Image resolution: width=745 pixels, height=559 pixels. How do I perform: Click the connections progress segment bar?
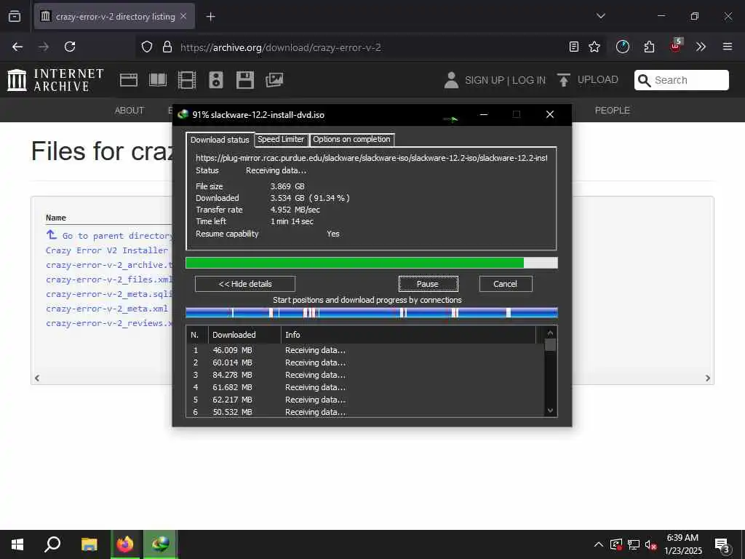[x=372, y=313]
